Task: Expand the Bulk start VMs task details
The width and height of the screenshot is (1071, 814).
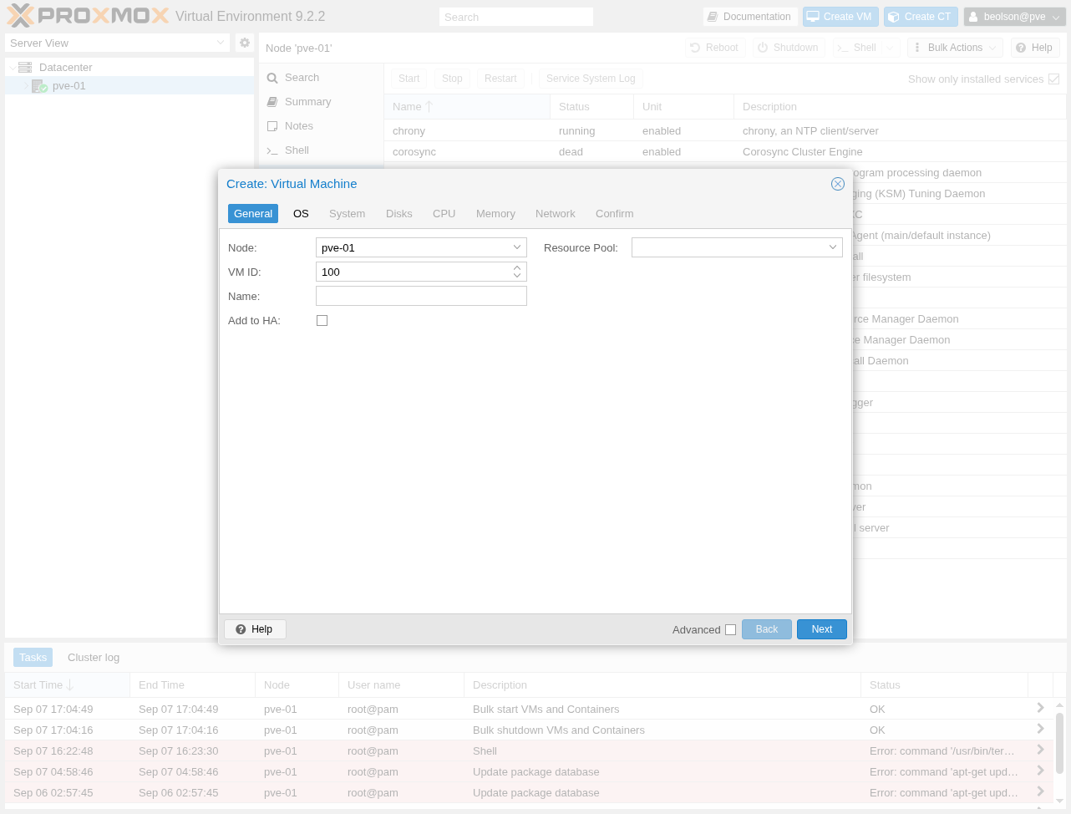Action: [x=1040, y=708]
